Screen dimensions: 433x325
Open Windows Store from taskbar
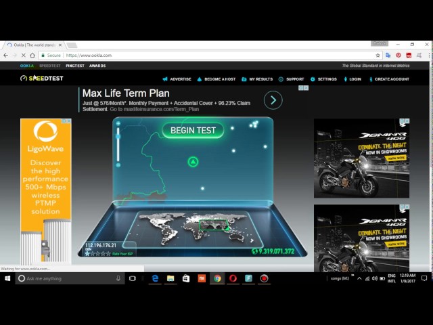[186, 278]
